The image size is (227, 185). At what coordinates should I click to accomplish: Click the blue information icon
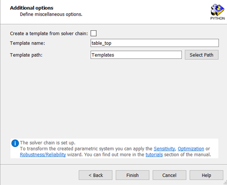pyautogui.click(x=15, y=143)
